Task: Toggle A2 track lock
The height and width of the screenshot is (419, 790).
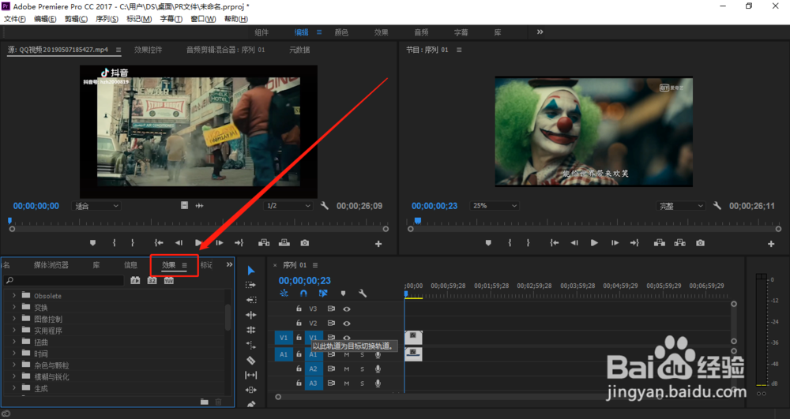Action: [299, 368]
